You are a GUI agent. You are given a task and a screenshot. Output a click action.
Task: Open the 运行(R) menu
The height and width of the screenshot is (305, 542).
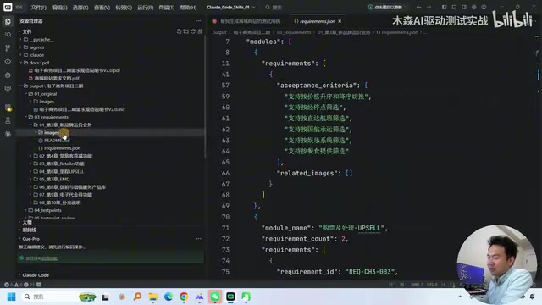pyautogui.click(x=145, y=8)
